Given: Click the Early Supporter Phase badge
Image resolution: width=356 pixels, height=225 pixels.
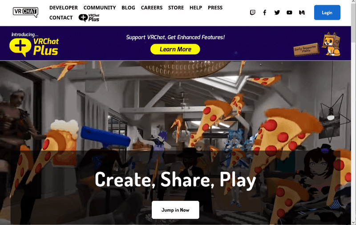Looking at the screenshot, I should point(306,49).
